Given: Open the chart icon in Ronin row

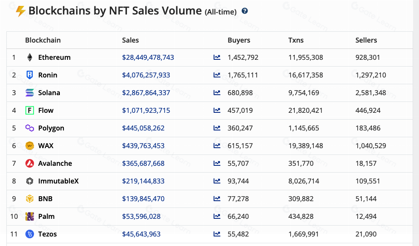Looking at the screenshot, I should click(x=217, y=75).
